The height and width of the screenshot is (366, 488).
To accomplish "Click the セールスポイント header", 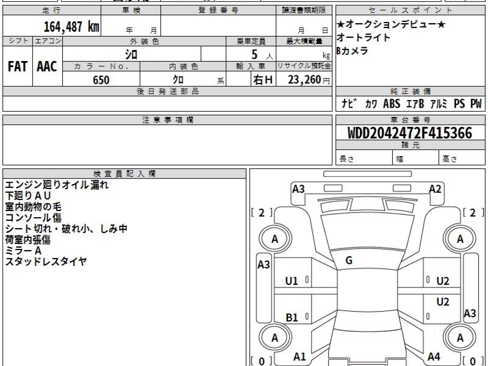I will tap(410, 11).
